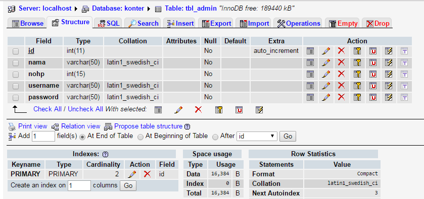This screenshot has height=199, width=424.
Task: Drop the nohp field via red X
Action: pos(342,74)
